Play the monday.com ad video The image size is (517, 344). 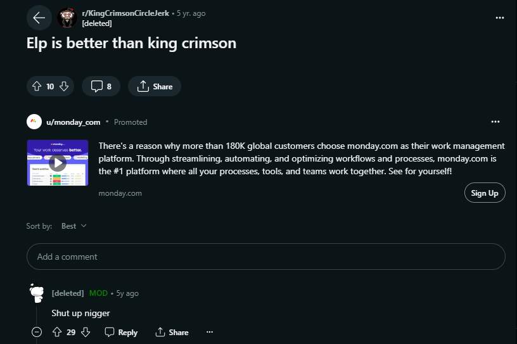pyautogui.click(x=58, y=163)
